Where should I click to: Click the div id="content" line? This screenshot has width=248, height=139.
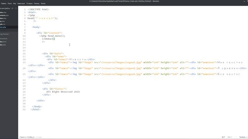pos(49,33)
